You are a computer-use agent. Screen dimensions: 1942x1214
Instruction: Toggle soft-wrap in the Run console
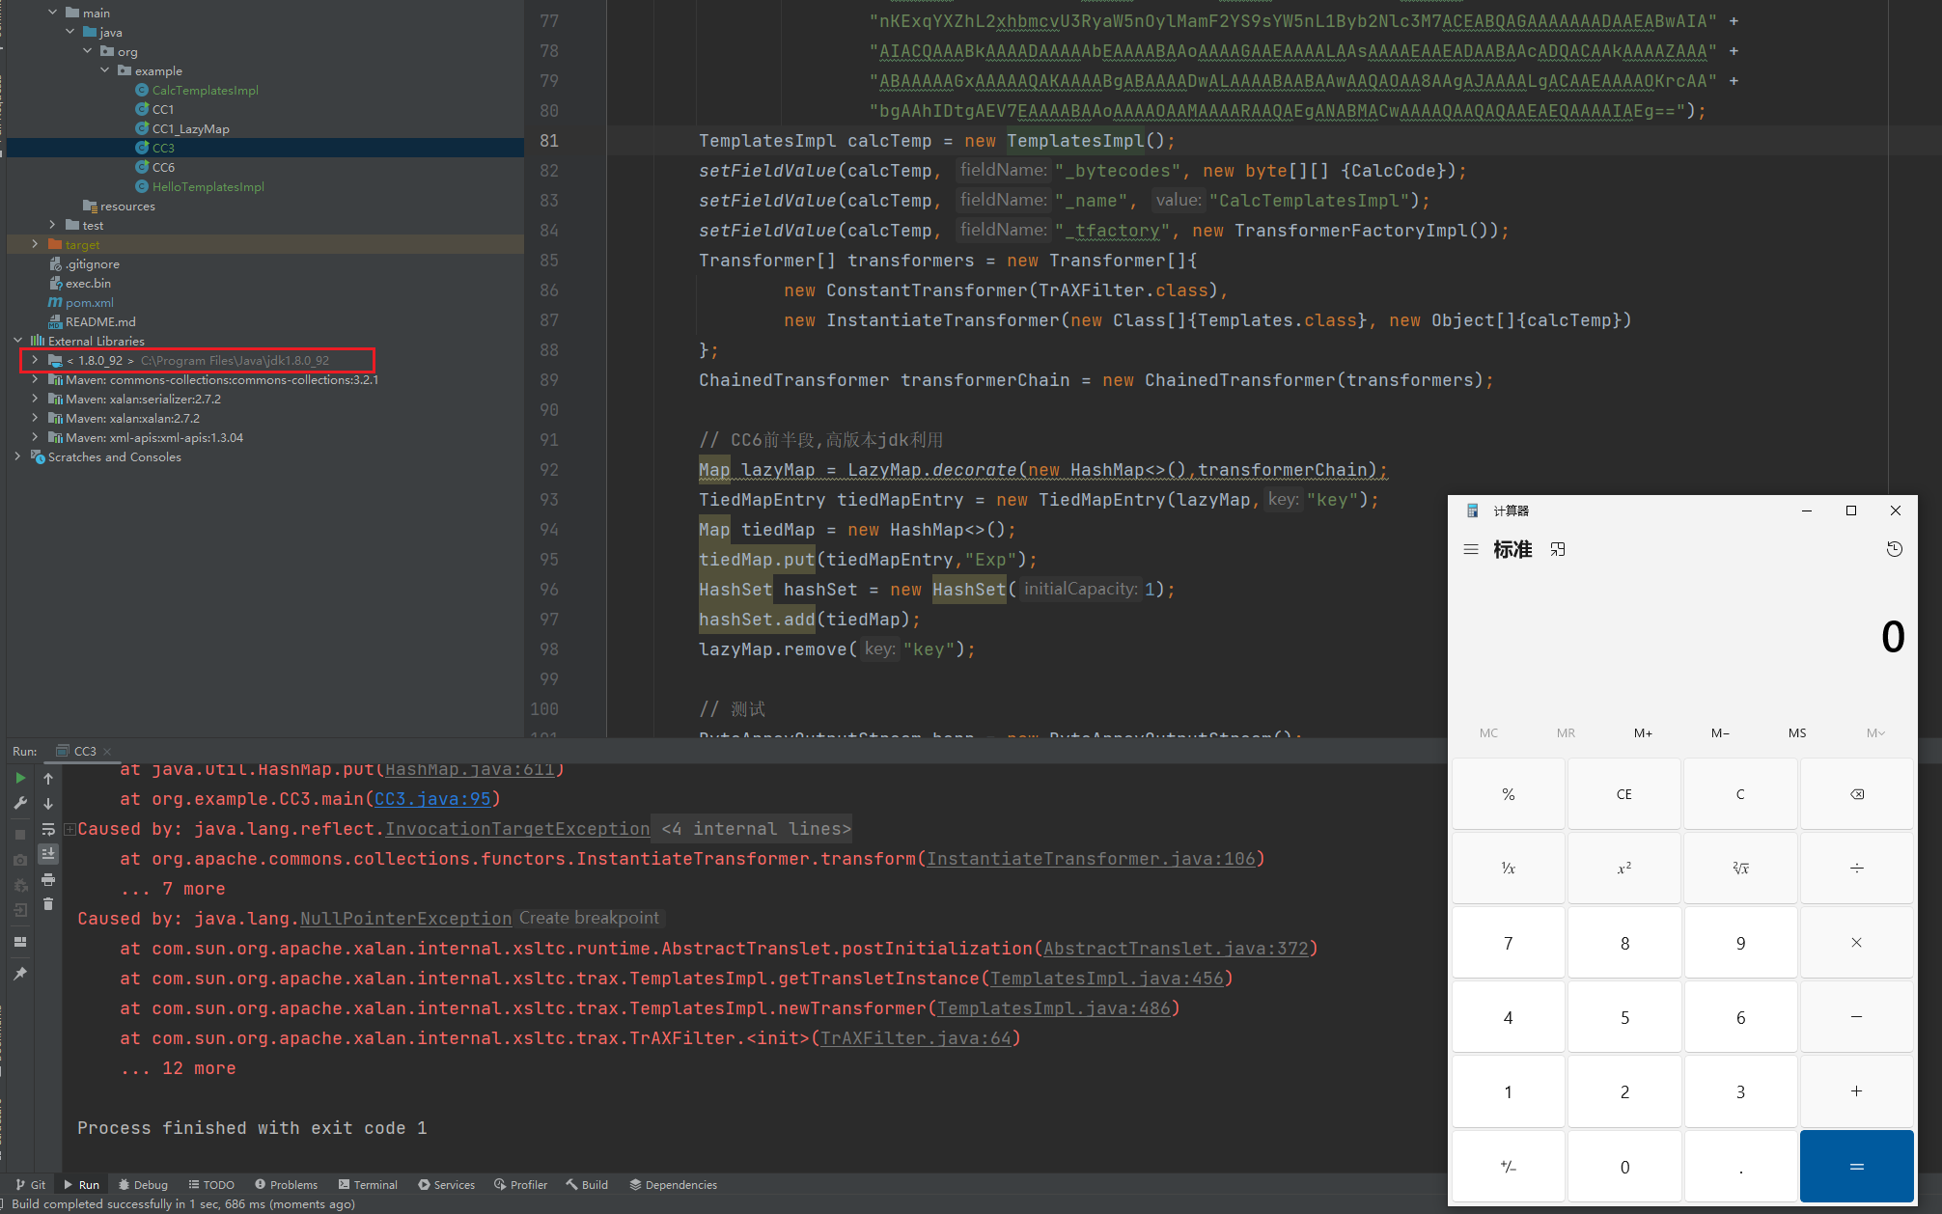[48, 829]
